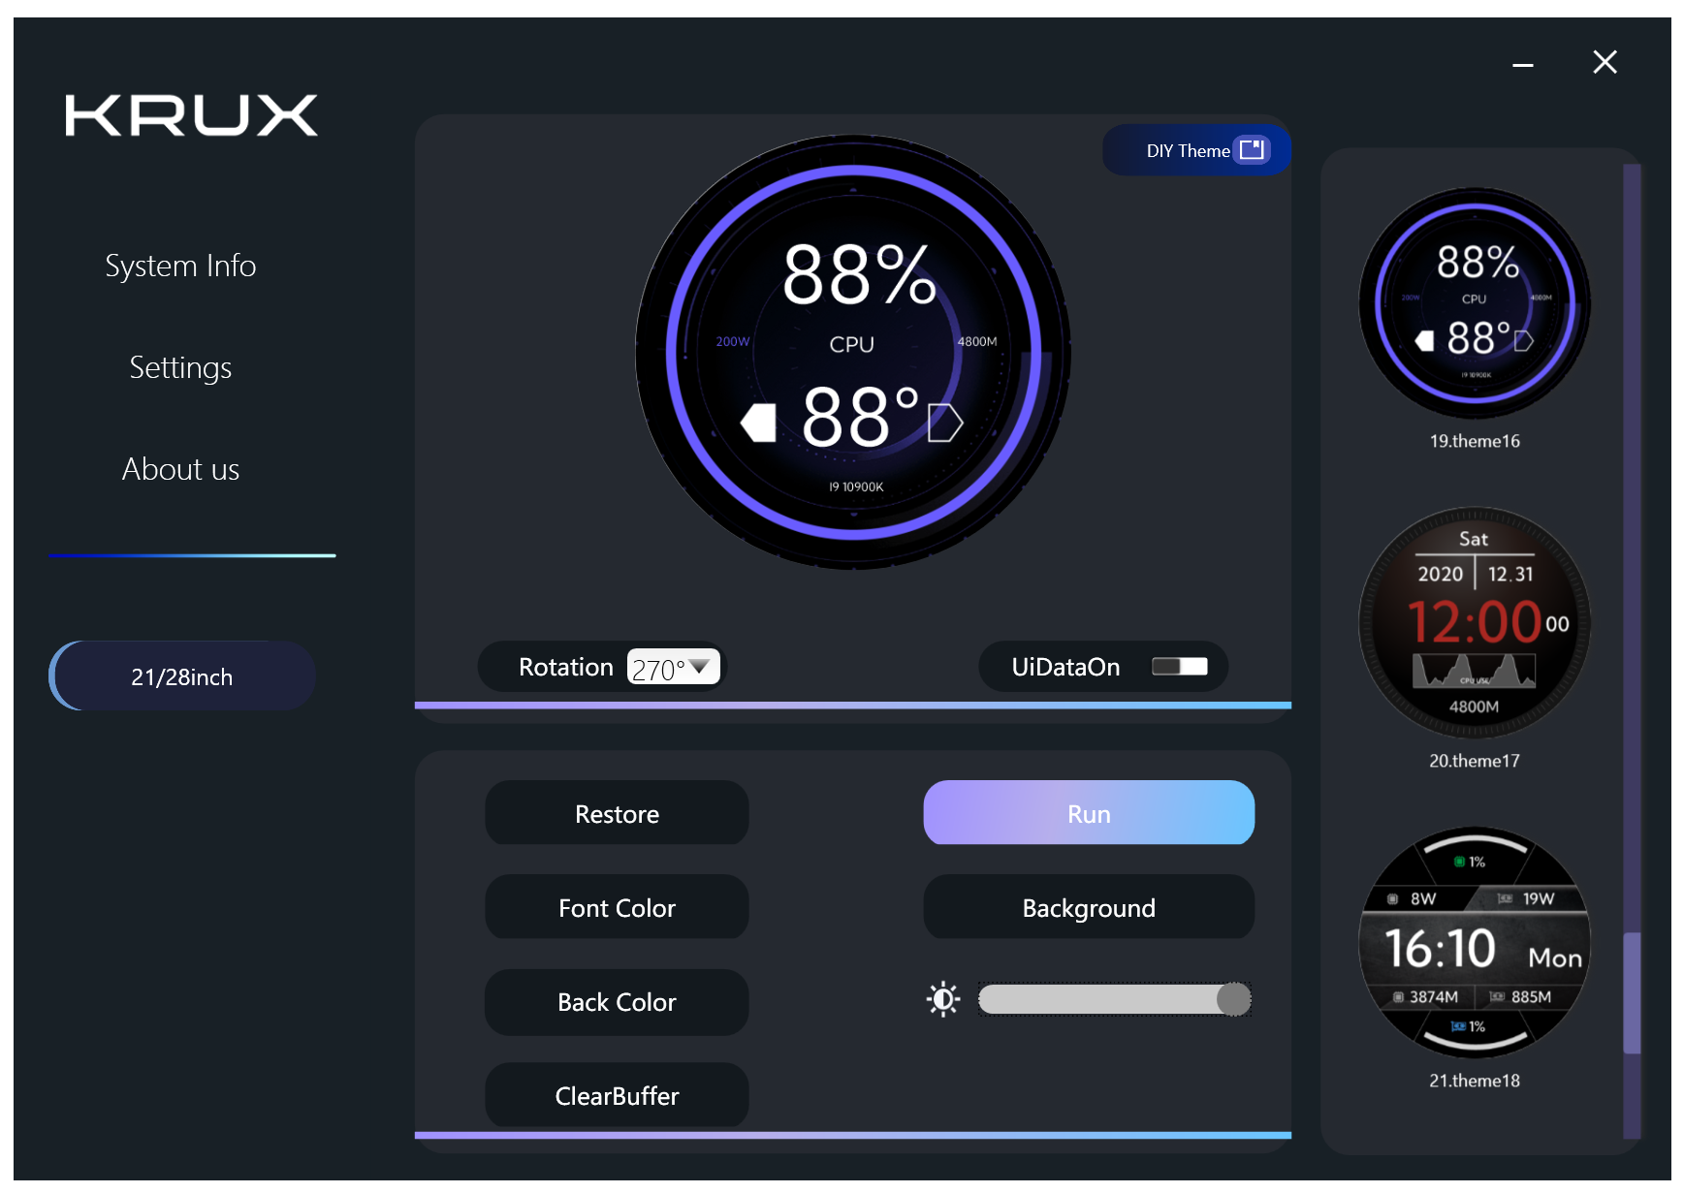Go to the Settings menu item

[180, 367]
